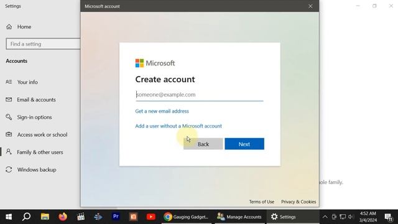Open volume control in system tray
This screenshot has width=398, height=224.
coord(351,217)
